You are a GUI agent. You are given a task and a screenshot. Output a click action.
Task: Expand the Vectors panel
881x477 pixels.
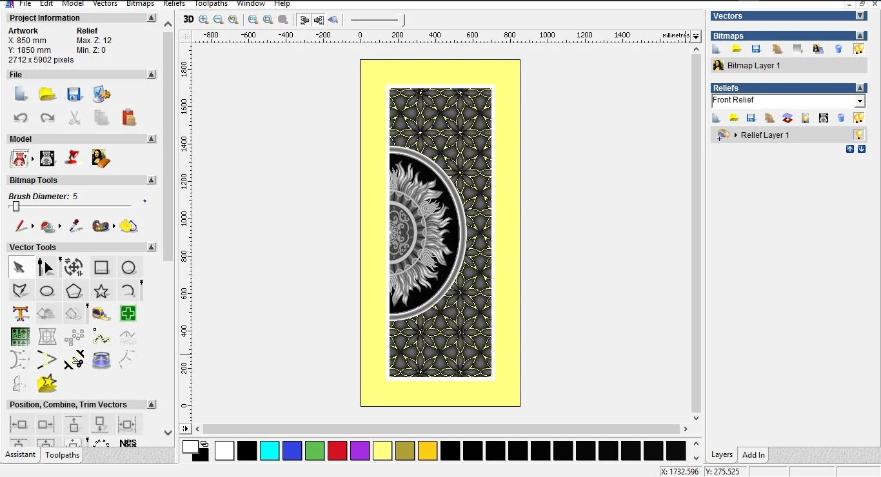tap(860, 16)
